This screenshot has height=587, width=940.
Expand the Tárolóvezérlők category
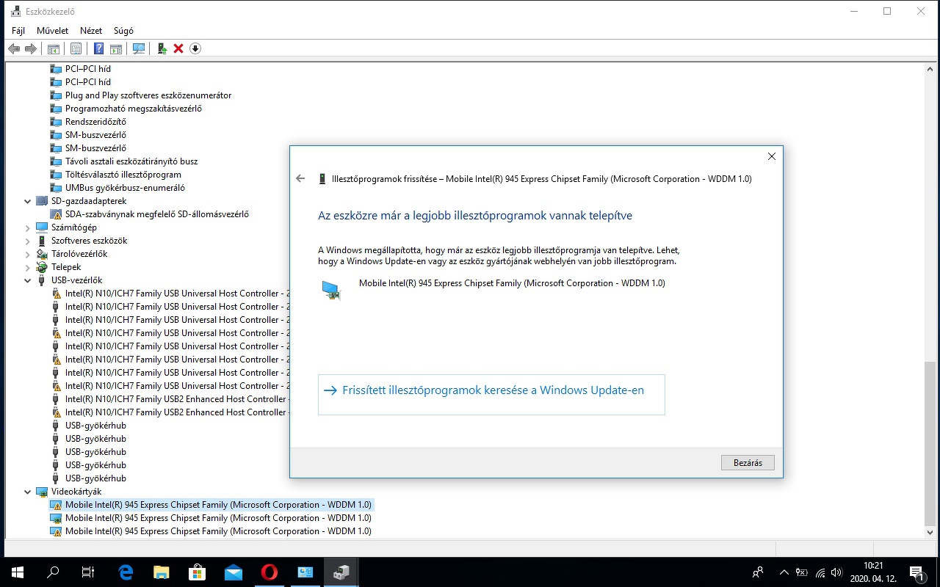pos(28,254)
